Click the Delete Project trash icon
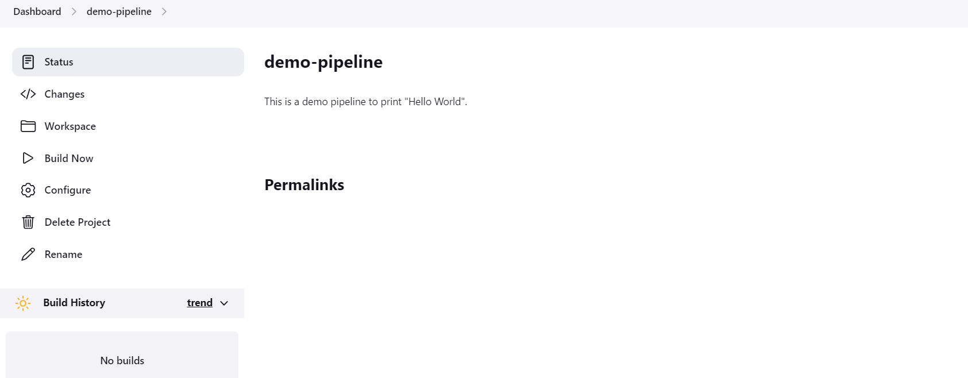 [28, 222]
